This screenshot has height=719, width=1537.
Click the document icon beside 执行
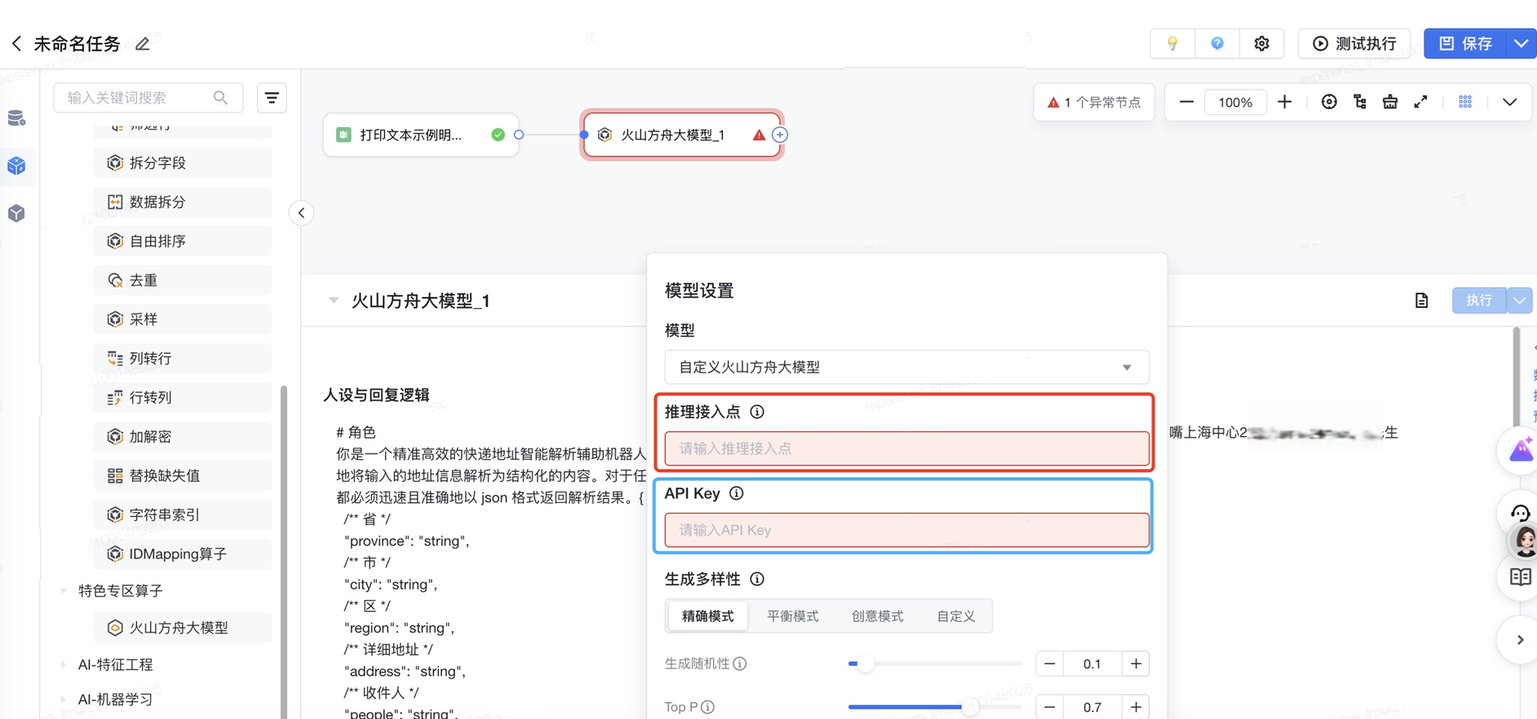click(1422, 301)
